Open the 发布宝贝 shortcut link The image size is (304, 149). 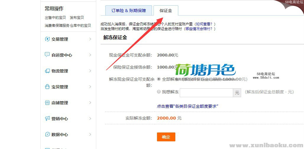pyautogui.click(x=77, y=18)
